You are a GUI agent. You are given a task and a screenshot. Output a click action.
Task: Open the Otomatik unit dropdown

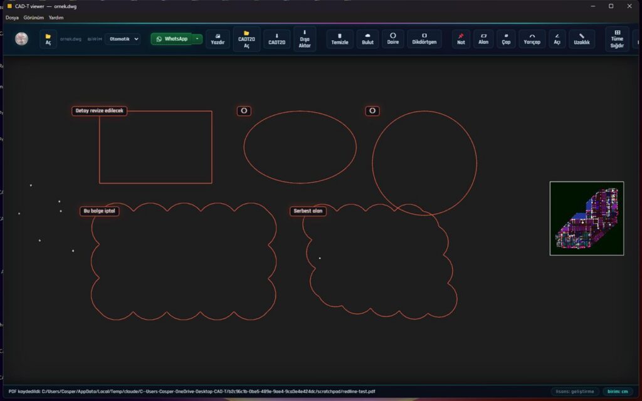[x=123, y=39]
